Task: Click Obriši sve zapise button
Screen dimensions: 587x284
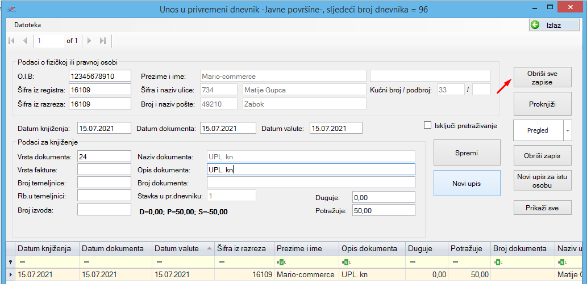Action: coord(542,78)
